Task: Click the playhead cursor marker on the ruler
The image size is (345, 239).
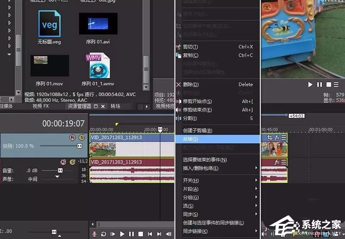Action: coord(160,129)
